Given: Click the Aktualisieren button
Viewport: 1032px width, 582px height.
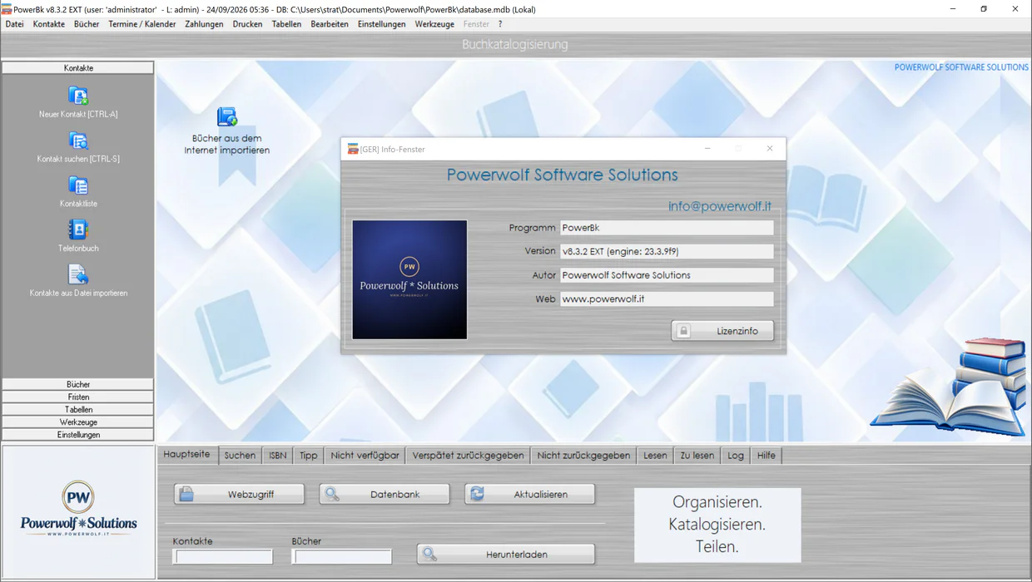Looking at the screenshot, I should coord(529,494).
